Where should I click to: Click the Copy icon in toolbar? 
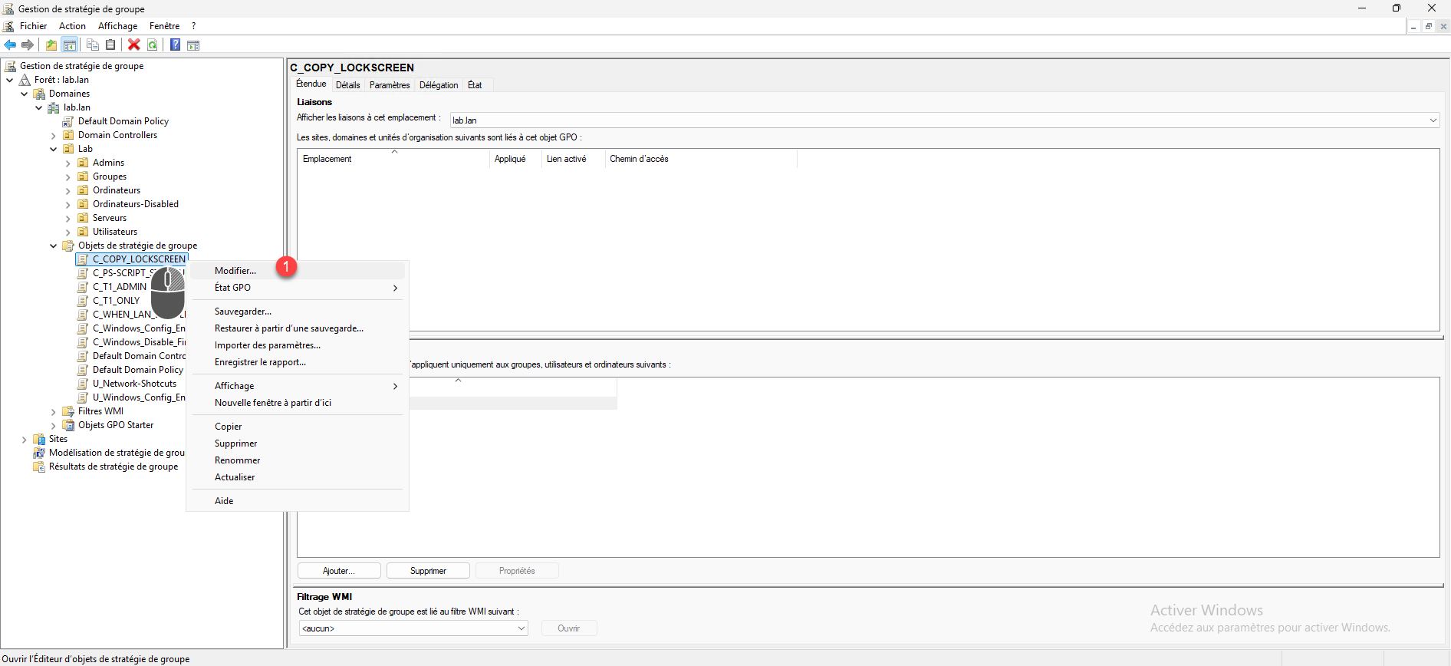tap(93, 45)
